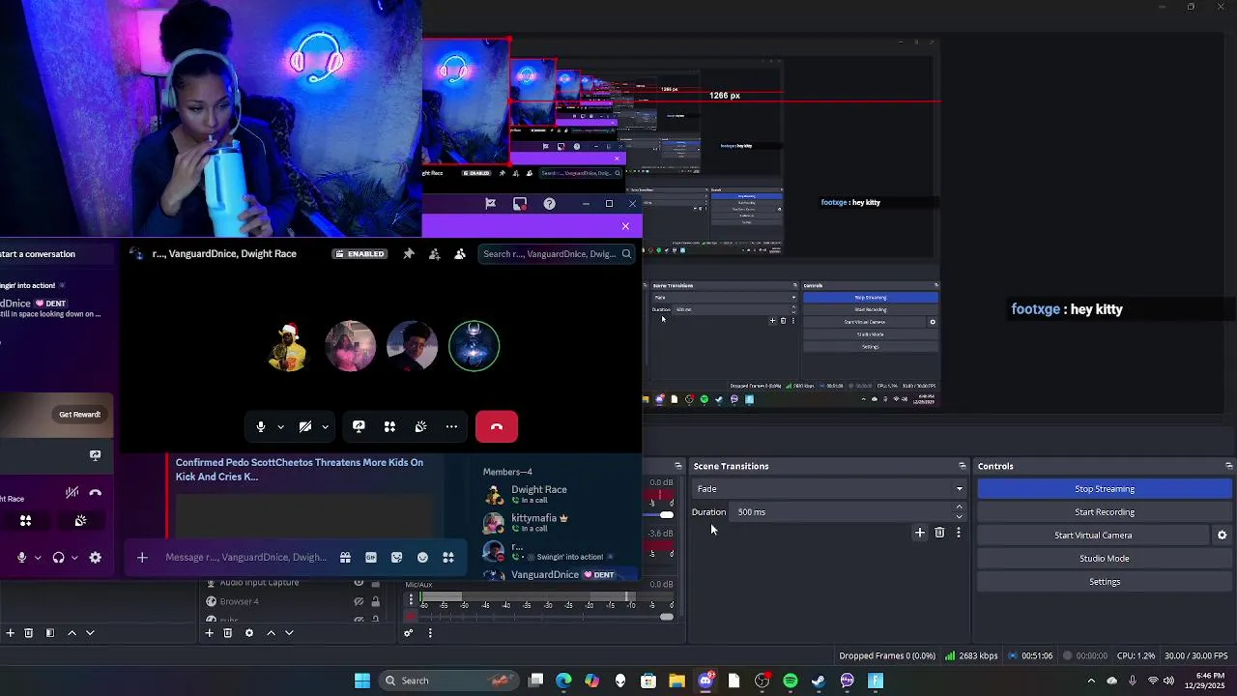Open transition properties three-dot menu
This screenshot has width=1237, height=696.
pos(959,533)
